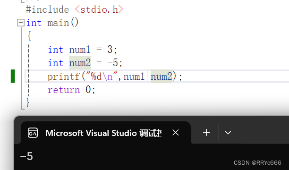Click num2 in the declaration line
Image resolution: width=289 pixels, height=170 pixels.
coord(80,63)
